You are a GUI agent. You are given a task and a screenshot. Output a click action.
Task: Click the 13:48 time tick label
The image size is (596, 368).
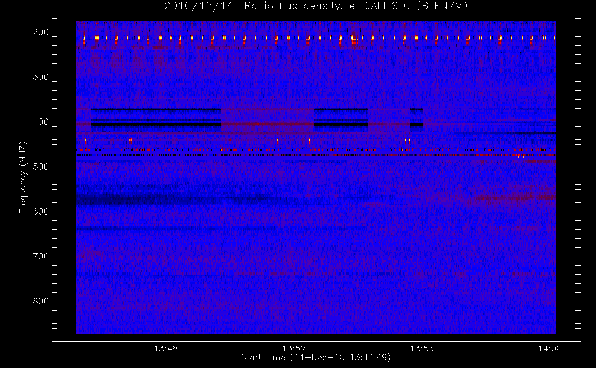pyautogui.click(x=166, y=348)
